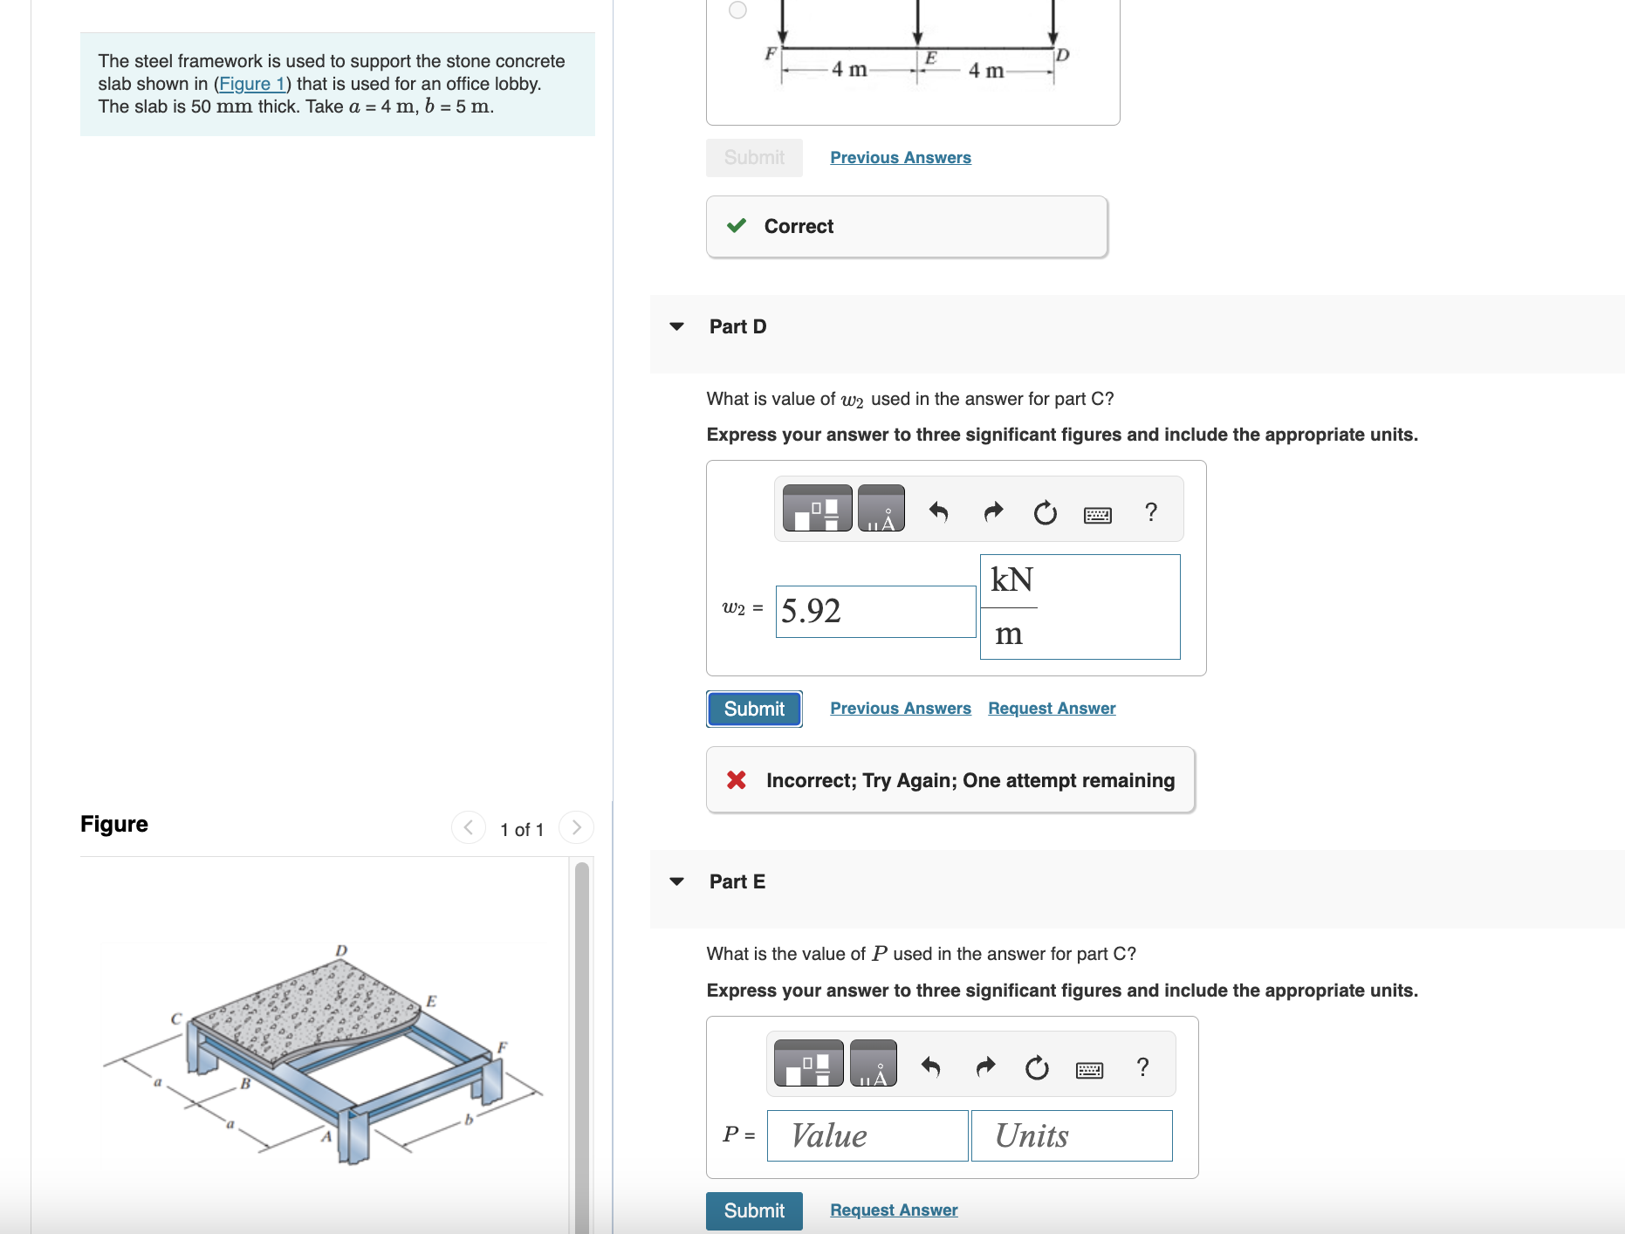The height and width of the screenshot is (1234, 1625).
Task: Open Request Answer link for Part D
Action: pos(1052,709)
